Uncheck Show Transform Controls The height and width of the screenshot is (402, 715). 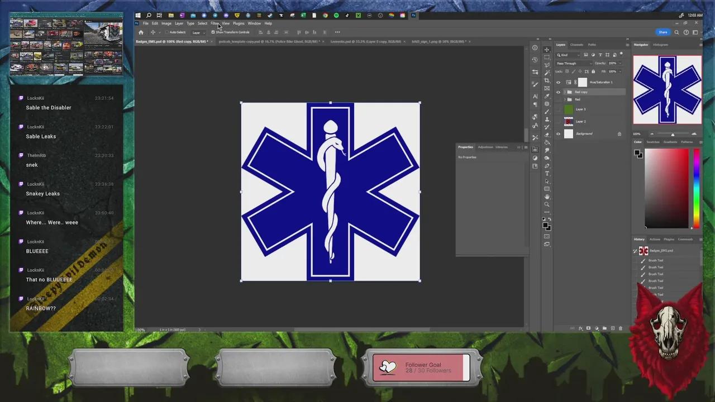pos(213,32)
